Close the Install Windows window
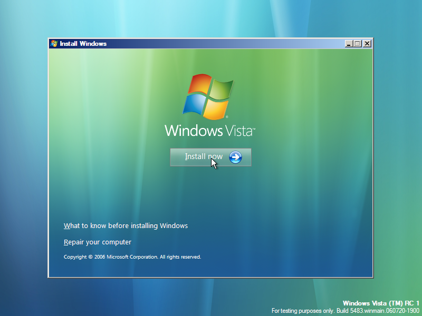This screenshot has width=422, height=316. pos(367,44)
